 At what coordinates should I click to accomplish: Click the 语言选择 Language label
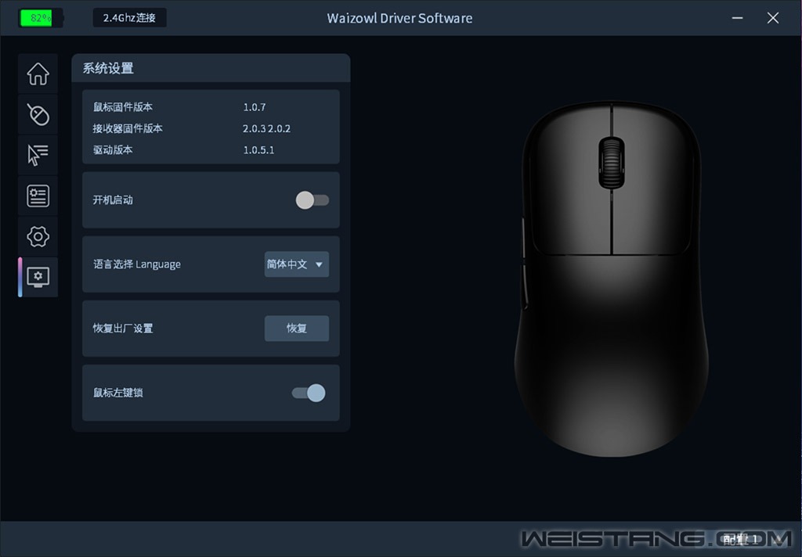pyautogui.click(x=136, y=264)
